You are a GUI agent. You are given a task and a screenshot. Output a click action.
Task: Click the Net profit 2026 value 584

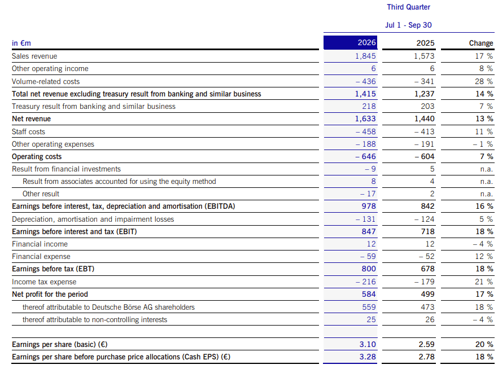coord(369,294)
